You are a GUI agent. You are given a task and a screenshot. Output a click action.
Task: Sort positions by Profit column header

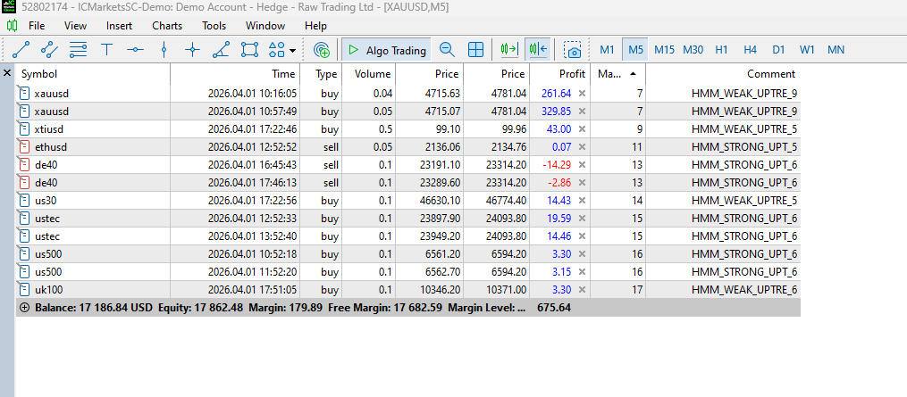(560, 74)
